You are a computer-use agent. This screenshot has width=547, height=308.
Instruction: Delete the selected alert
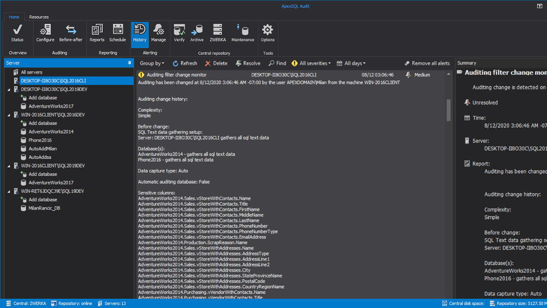point(216,63)
